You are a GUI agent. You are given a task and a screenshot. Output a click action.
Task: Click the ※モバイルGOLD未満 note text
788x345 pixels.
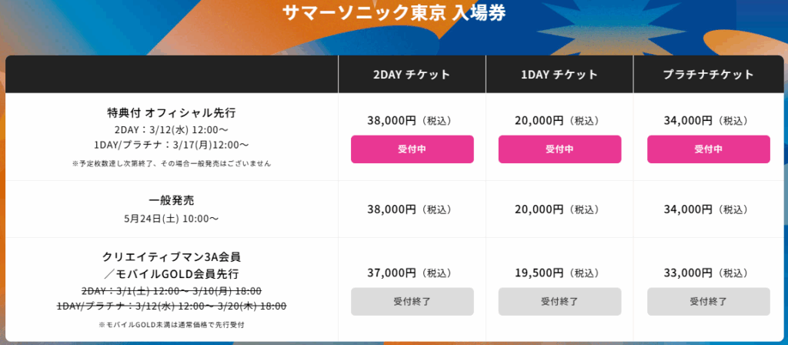tap(172, 325)
